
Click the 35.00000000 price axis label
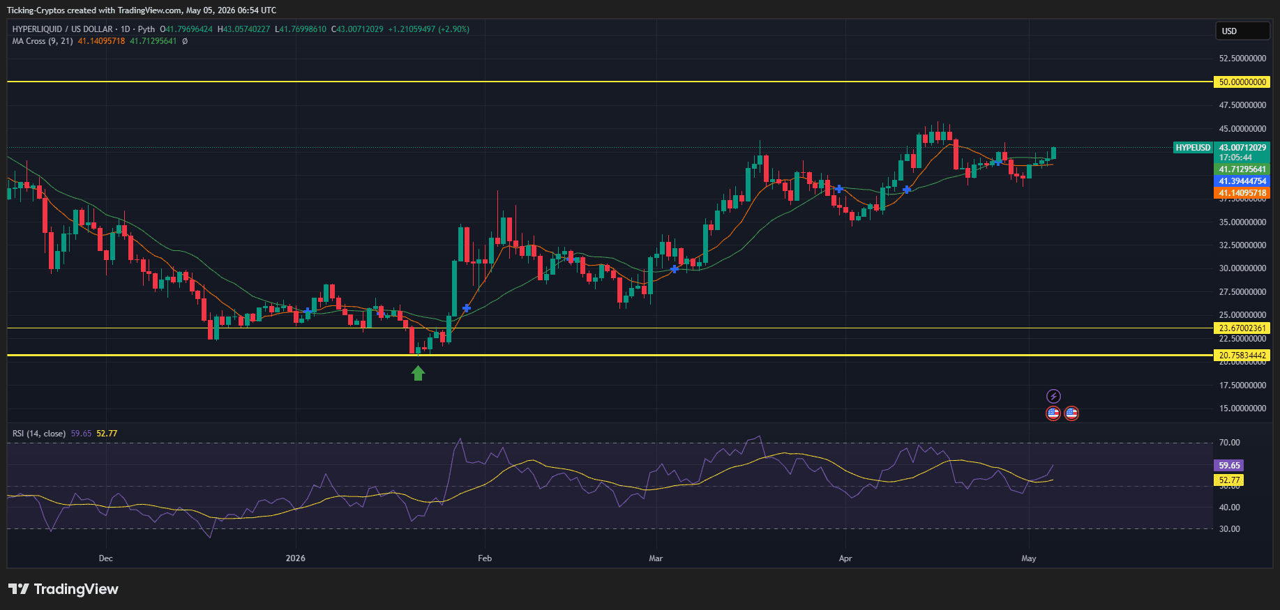pos(1242,222)
